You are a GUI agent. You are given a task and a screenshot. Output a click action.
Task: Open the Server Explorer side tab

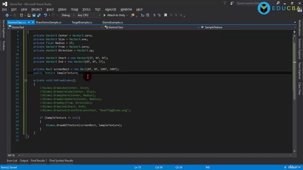click(3, 29)
